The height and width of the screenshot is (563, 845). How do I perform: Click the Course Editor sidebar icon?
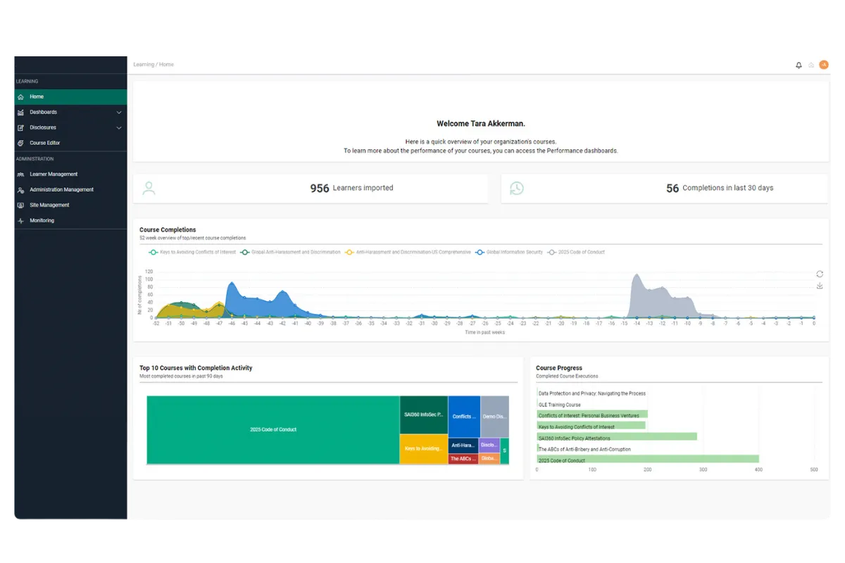[21, 143]
